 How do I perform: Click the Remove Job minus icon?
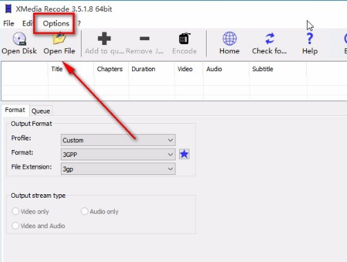coord(144,39)
